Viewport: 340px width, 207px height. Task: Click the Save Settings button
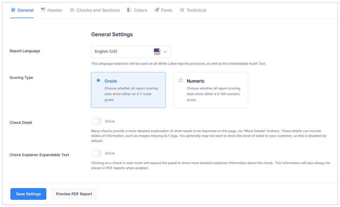click(x=28, y=194)
